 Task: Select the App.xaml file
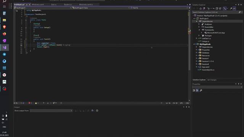coord(205,67)
